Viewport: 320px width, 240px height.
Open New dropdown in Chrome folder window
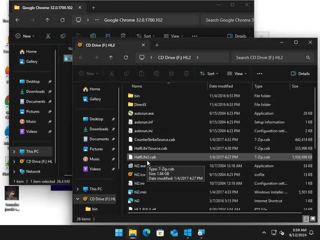[x=25, y=36]
